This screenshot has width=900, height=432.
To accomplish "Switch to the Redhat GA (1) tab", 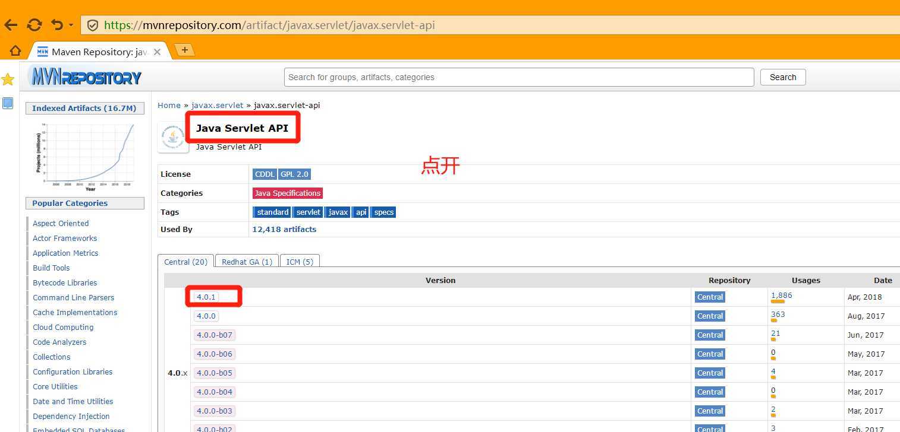I will tap(247, 262).
